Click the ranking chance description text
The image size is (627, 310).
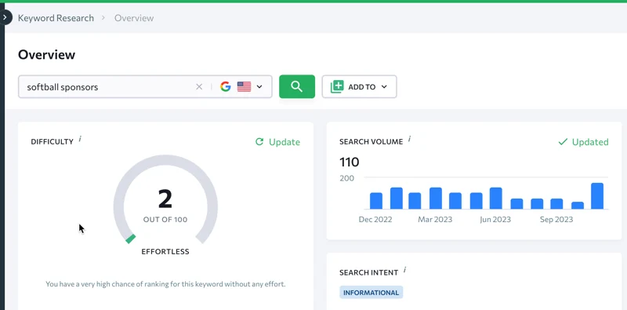165,284
